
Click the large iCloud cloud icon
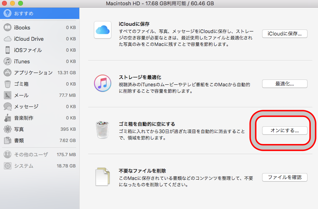pos(103,30)
